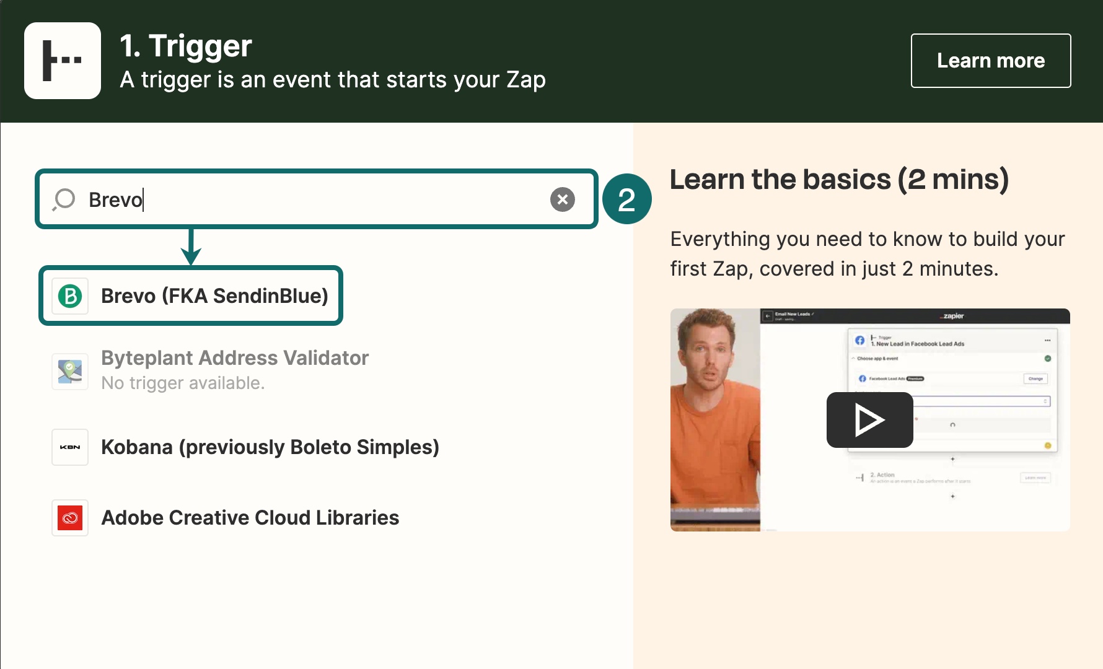The image size is (1103, 669).
Task: Click the Byteplant Address Validator icon
Action: pyautogui.click(x=70, y=371)
